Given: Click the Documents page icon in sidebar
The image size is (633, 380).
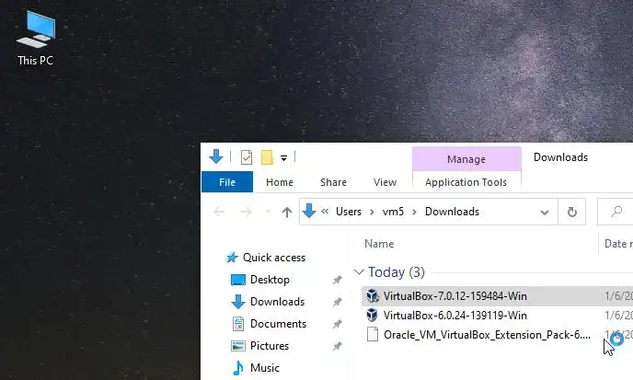Looking at the screenshot, I should pos(238,324).
